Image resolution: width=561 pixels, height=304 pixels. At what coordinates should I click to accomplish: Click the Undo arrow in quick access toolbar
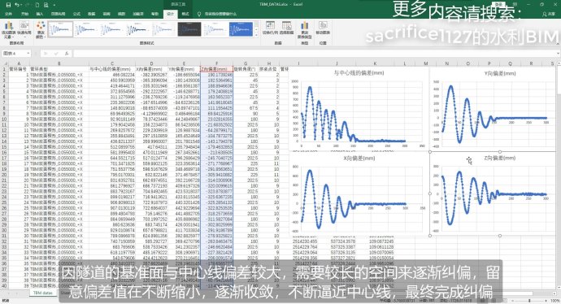point(17,5)
